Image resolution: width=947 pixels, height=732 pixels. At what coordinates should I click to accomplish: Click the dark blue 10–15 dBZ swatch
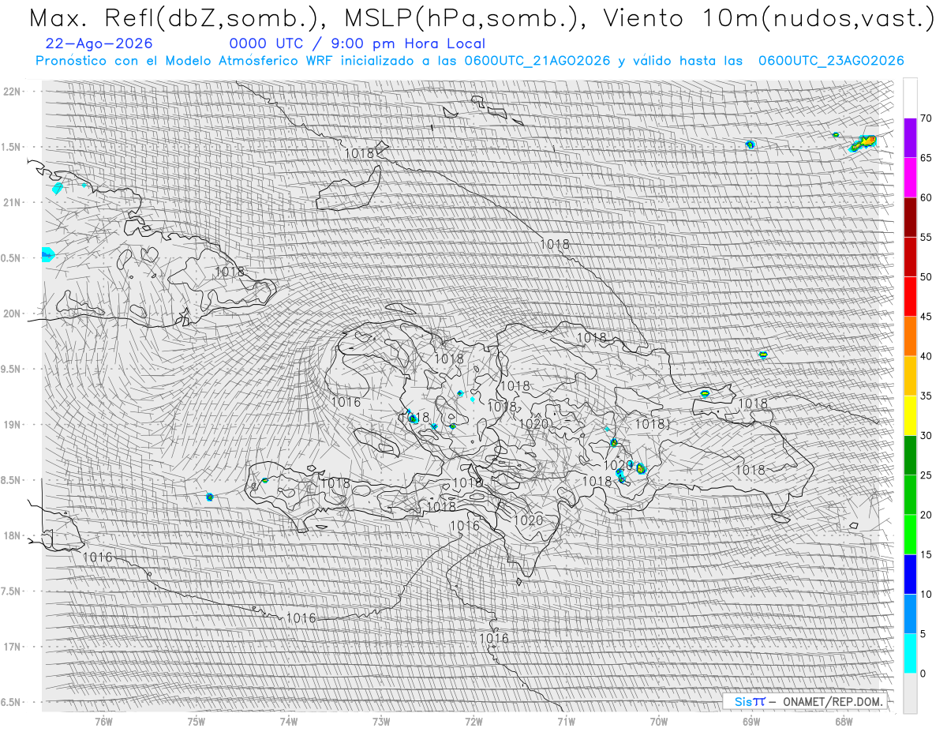pyautogui.click(x=910, y=574)
